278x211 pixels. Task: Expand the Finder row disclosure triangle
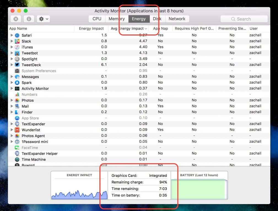pos(12,112)
